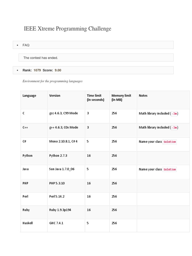Click the Sun Java 1.7.0_06 version cell
192x256 pixels.
(x=62, y=169)
